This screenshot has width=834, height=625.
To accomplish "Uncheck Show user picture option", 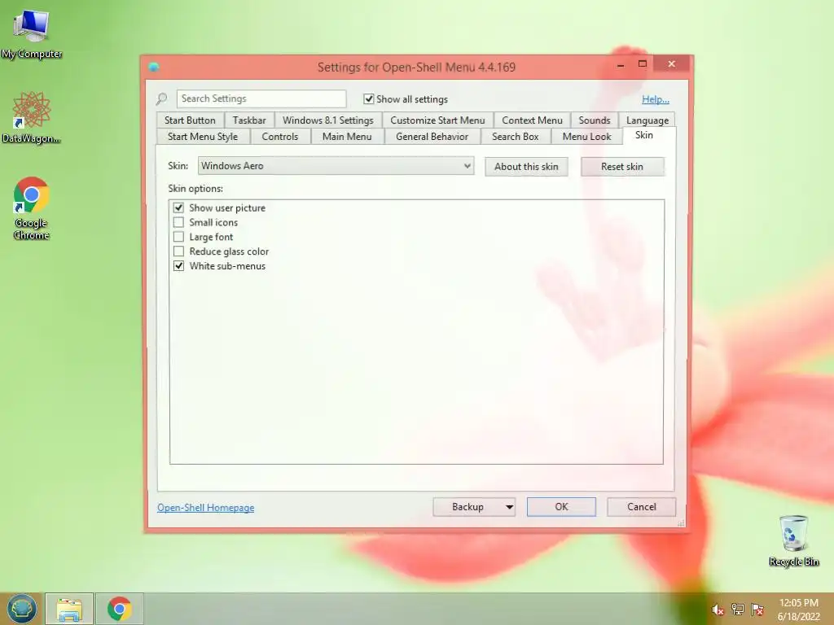I will [x=178, y=208].
